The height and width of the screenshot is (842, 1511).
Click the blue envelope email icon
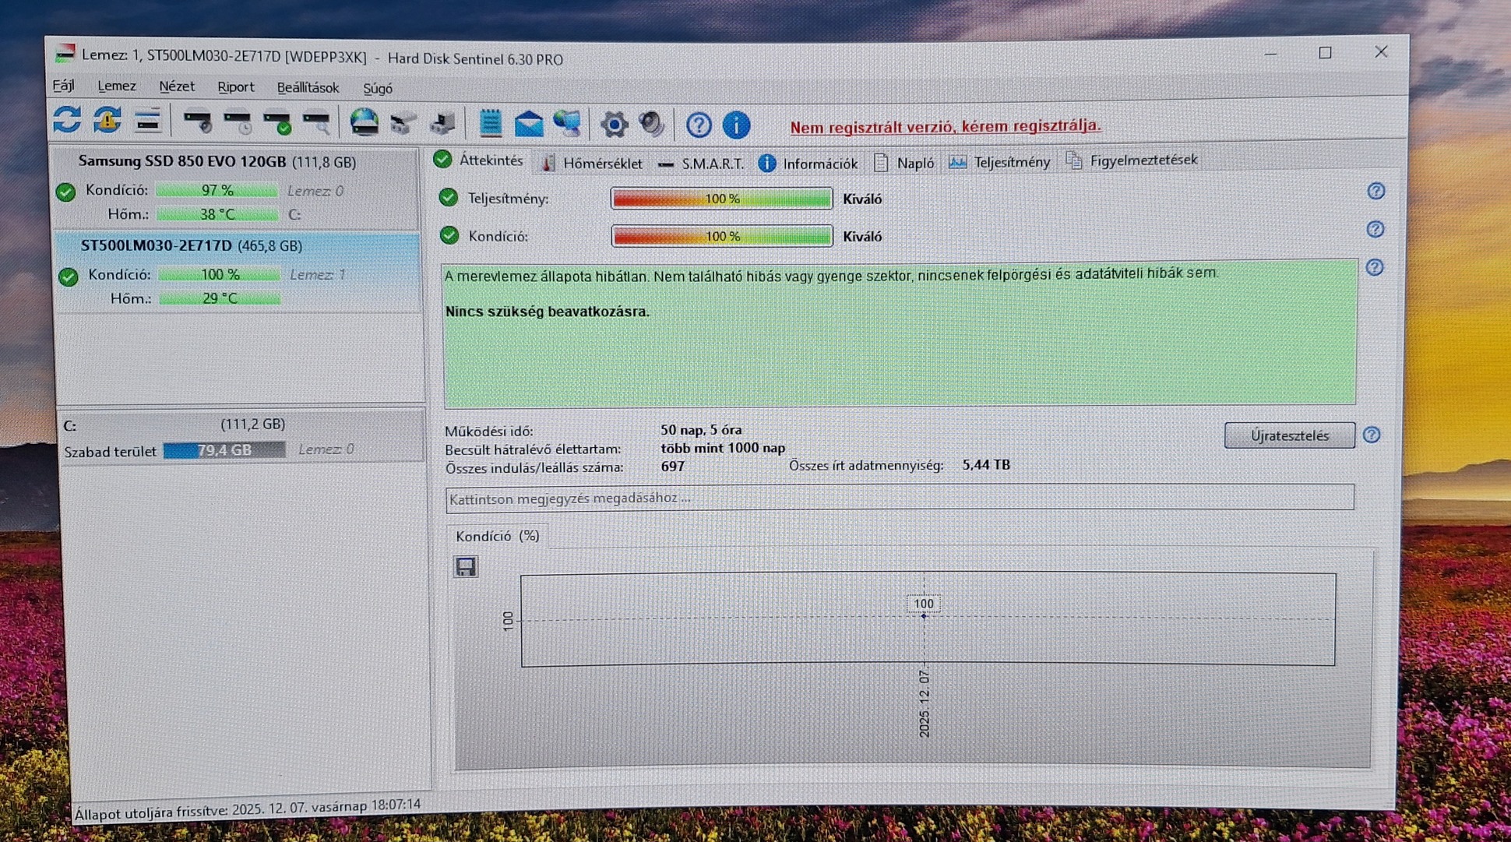pyautogui.click(x=529, y=123)
